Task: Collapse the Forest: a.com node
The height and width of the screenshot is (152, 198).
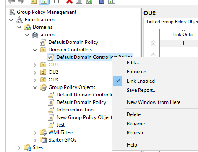Action: 11,20
